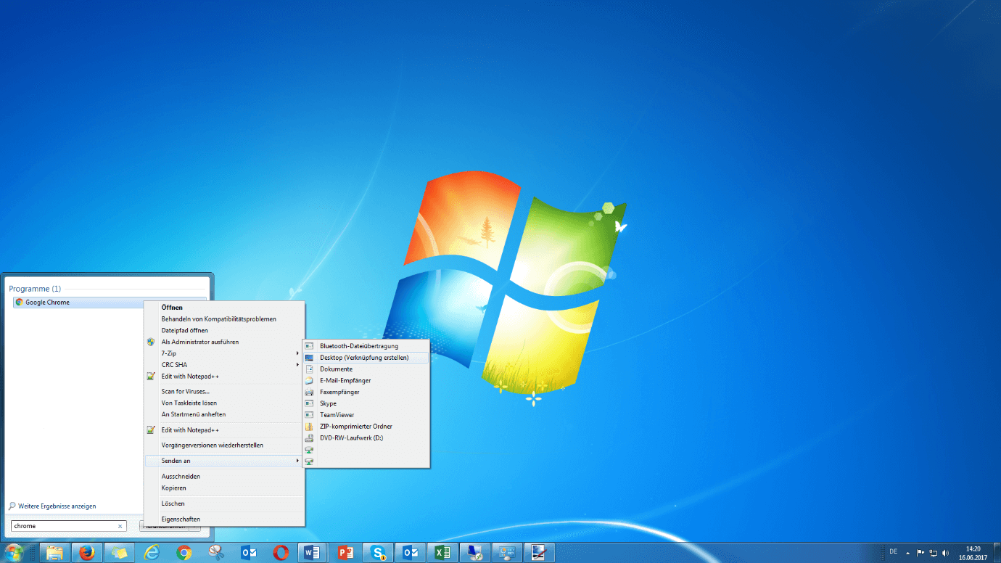Choose Ausschneiden from the context menu
This screenshot has height=563, width=1001.
[x=224, y=477]
